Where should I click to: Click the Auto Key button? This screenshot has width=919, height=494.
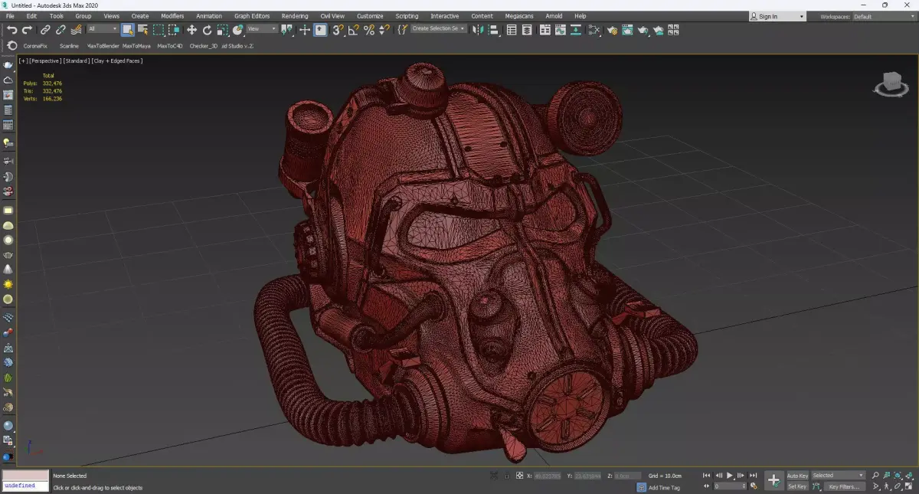pos(797,476)
